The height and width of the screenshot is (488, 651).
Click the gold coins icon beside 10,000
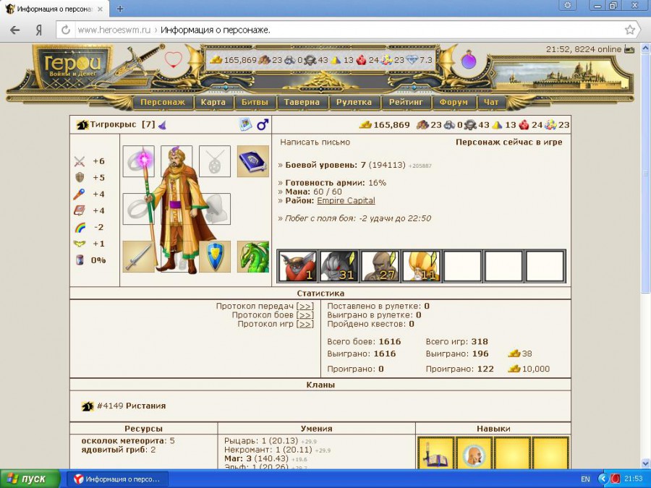click(x=514, y=369)
